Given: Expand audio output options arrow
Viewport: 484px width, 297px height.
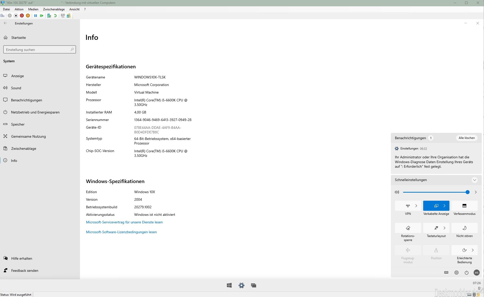Looking at the screenshot, I should point(476,192).
